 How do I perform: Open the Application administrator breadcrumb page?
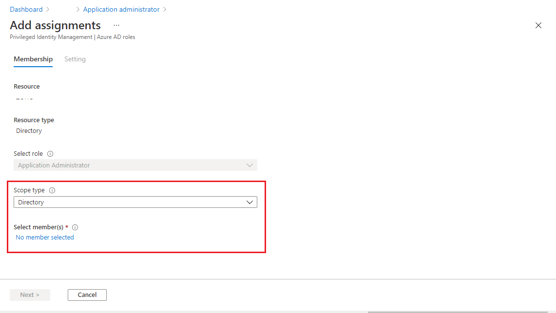click(x=121, y=9)
